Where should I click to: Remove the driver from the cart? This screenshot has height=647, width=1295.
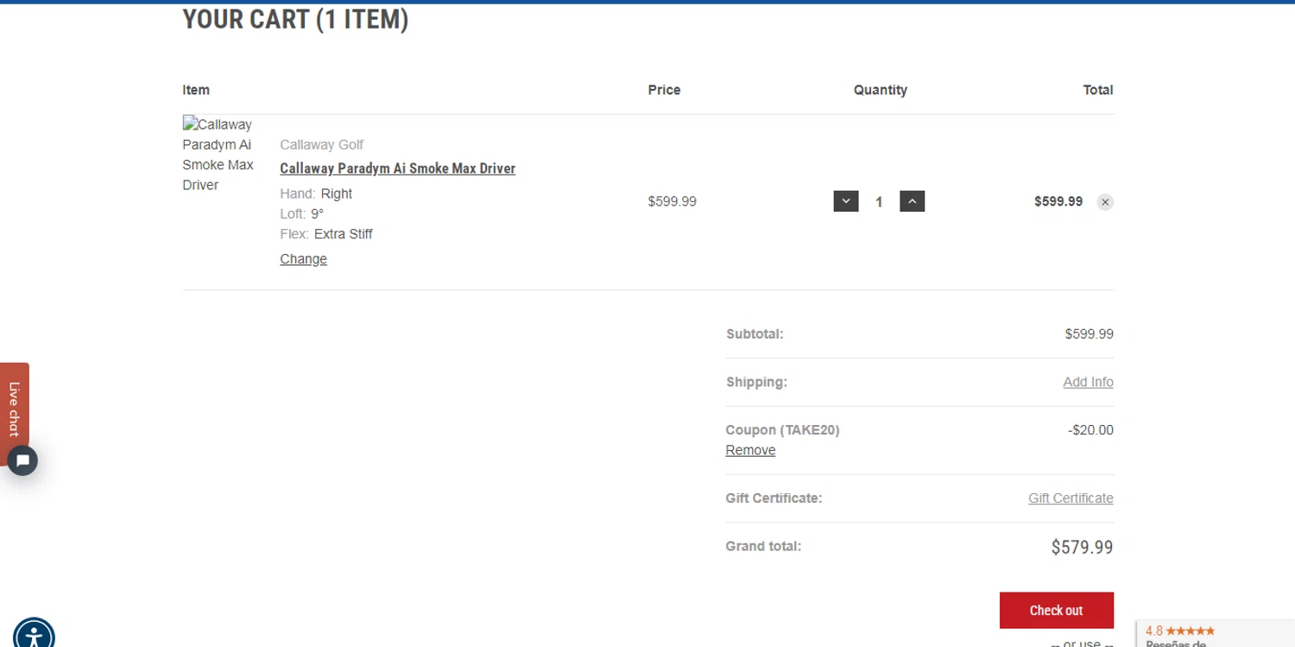pyautogui.click(x=1104, y=202)
